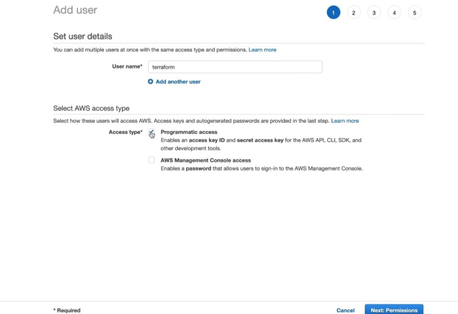Click the Add user page title

click(75, 10)
